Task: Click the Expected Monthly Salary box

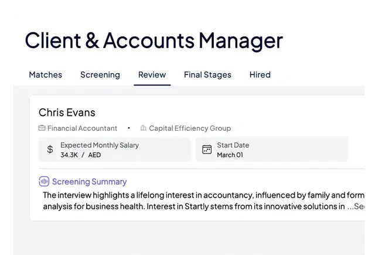Action: click(115, 149)
